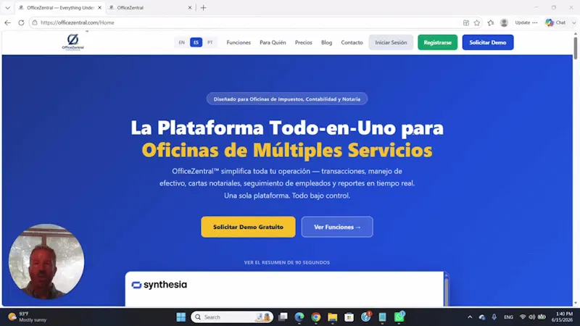Select the ES language option
The height and width of the screenshot is (326, 580).
[x=196, y=43]
